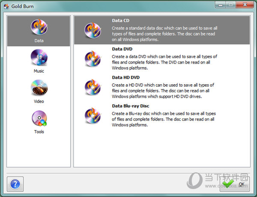Minimize the Gold Burn window
The width and height of the screenshot is (257, 197).
pos(220,5)
